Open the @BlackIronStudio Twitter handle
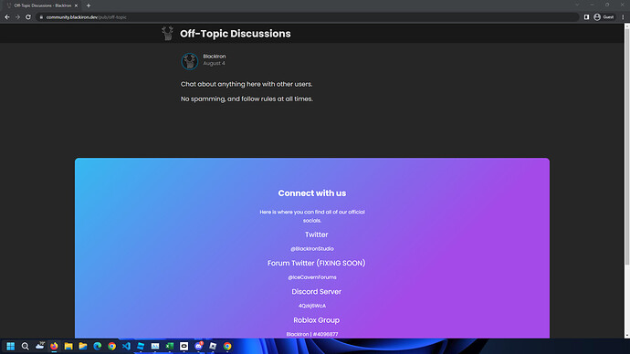This screenshot has width=630, height=354. click(x=312, y=249)
